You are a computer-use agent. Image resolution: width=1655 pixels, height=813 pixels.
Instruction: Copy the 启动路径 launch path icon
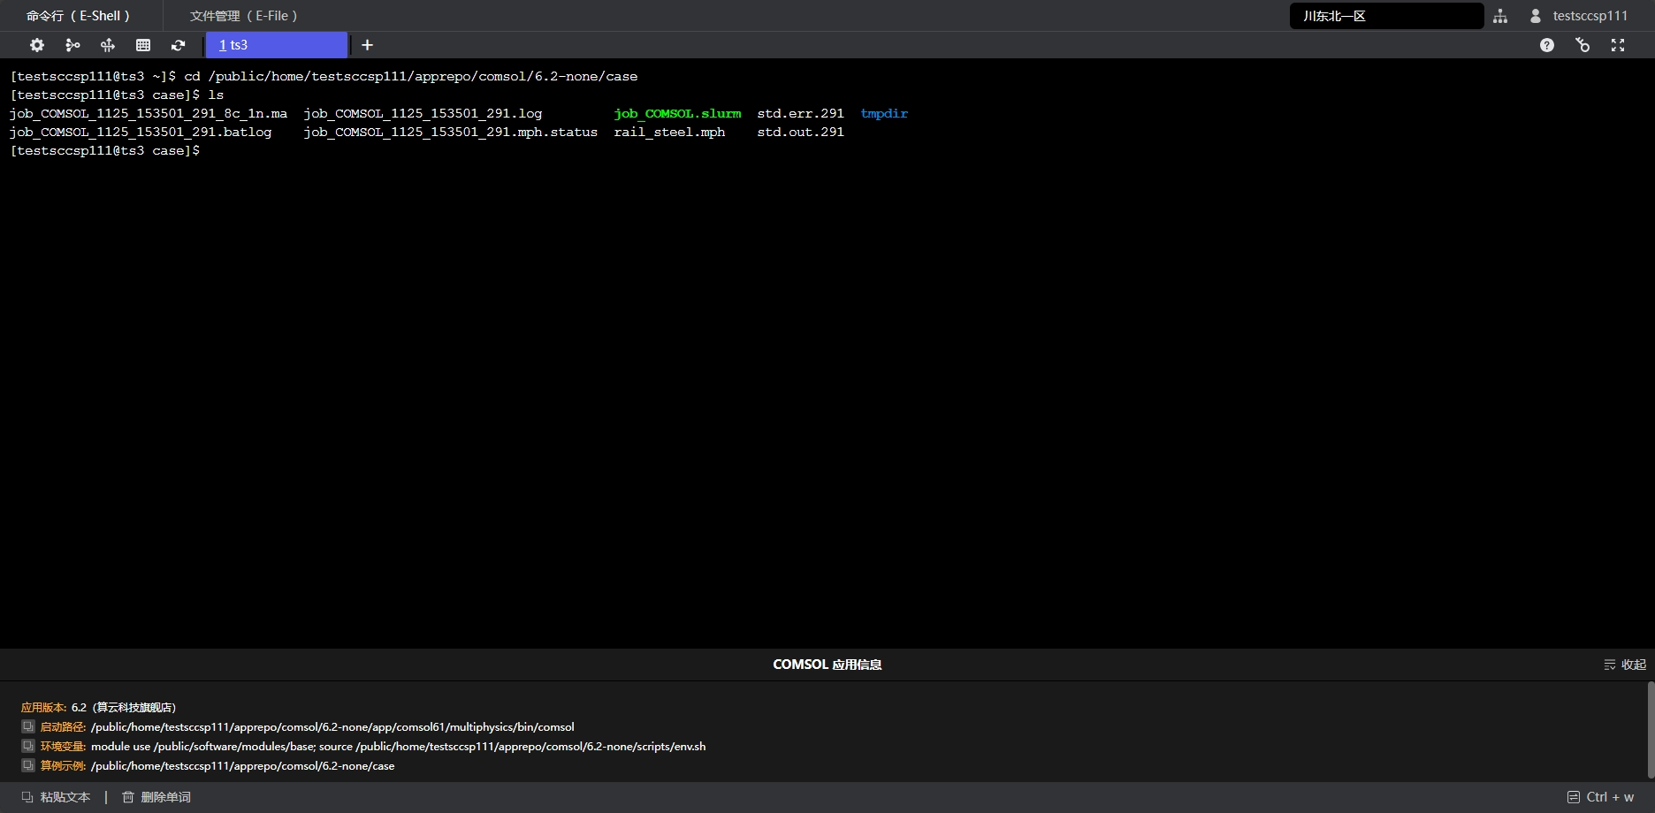point(28,726)
